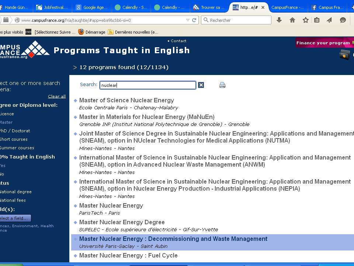The width and height of the screenshot is (354, 266).
Task: Open the SNEAM NEPIA program
Action: coord(215,185)
